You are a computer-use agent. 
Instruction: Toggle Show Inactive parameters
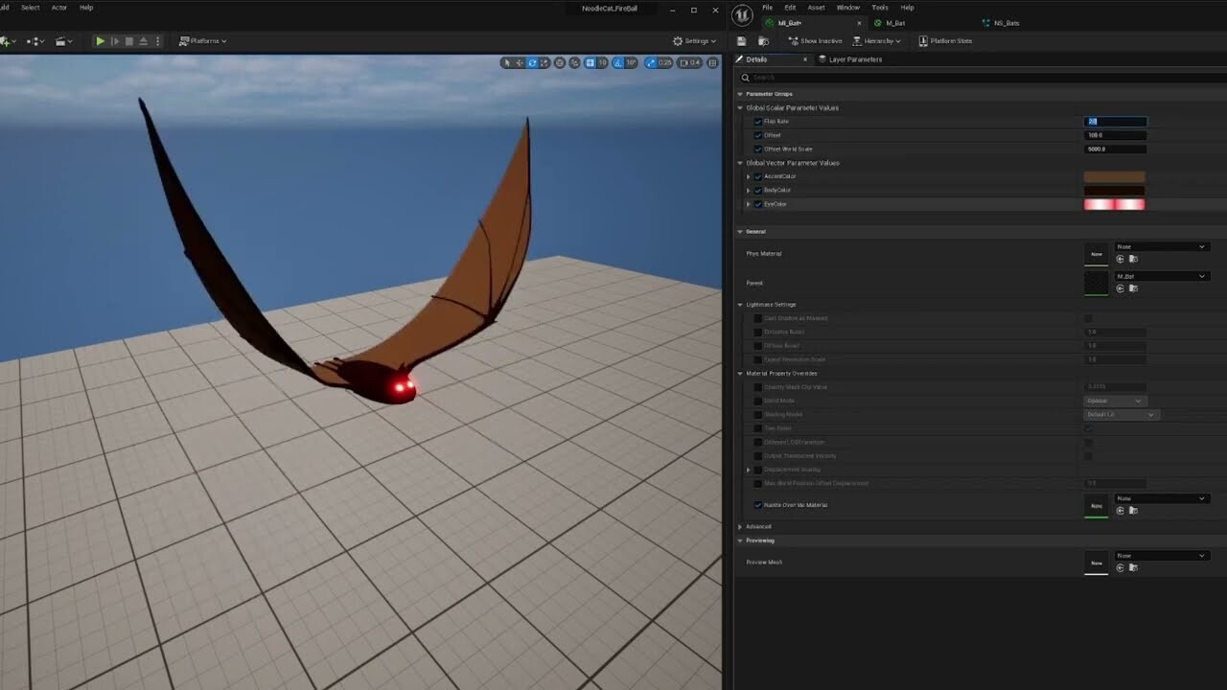[816, 40]
